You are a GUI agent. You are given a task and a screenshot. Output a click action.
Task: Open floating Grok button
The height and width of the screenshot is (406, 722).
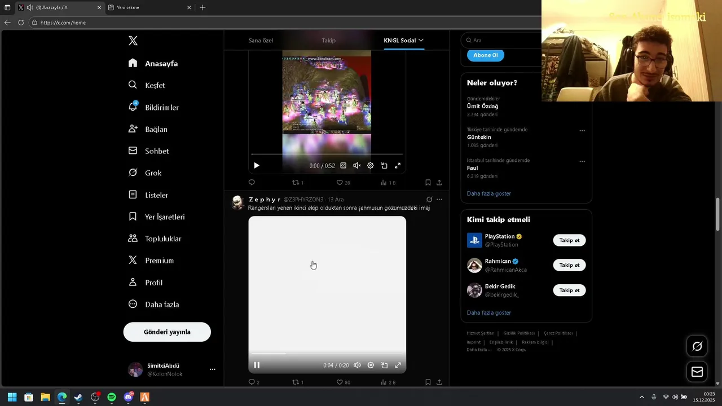point(697,346)
